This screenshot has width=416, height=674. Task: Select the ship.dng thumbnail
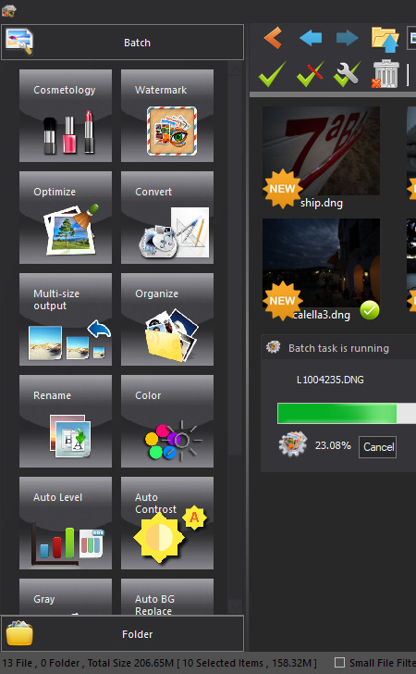coord(321,151)
